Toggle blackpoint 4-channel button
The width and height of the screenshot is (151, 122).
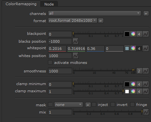[139, 34]
